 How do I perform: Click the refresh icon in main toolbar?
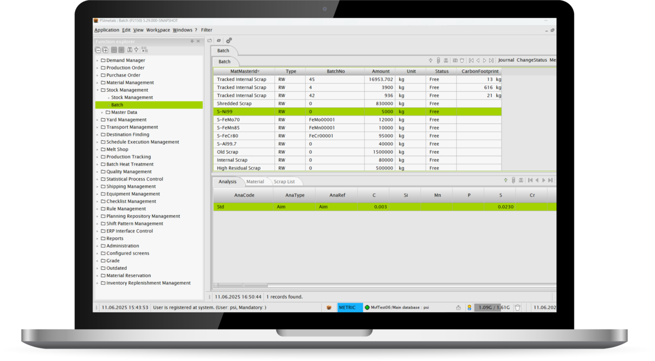(x=219, y=41)
